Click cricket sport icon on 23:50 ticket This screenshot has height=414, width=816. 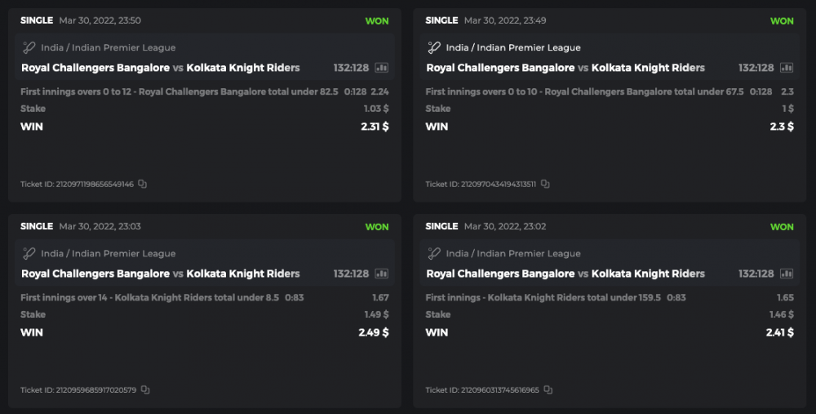click(29, 47)
